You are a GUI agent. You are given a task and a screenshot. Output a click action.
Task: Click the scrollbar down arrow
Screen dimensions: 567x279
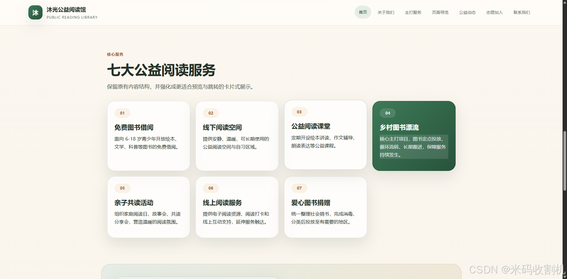[565, 277]
